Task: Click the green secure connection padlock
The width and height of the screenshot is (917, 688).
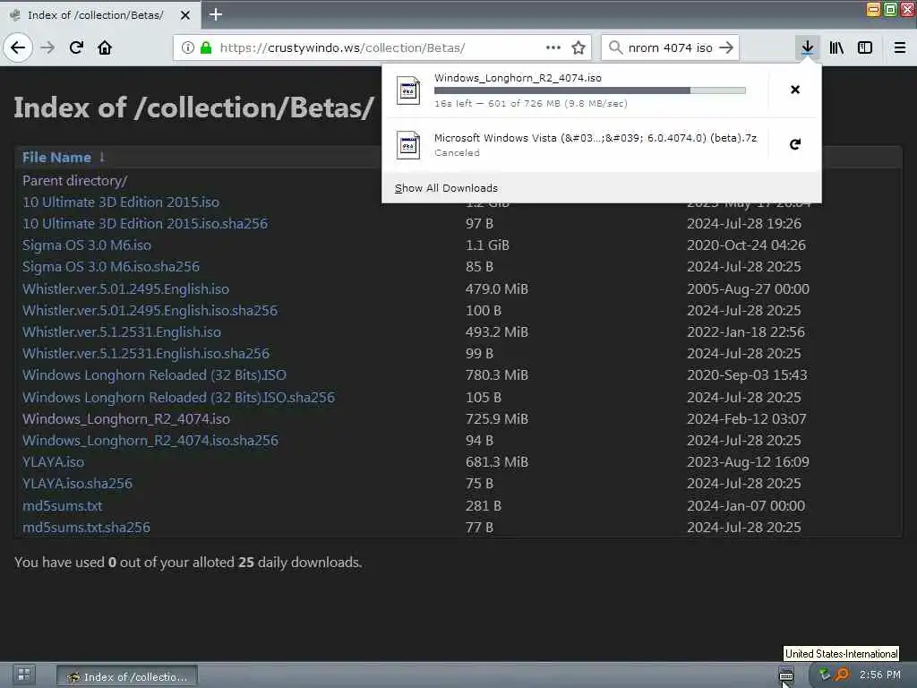Action: pos(206,47)
